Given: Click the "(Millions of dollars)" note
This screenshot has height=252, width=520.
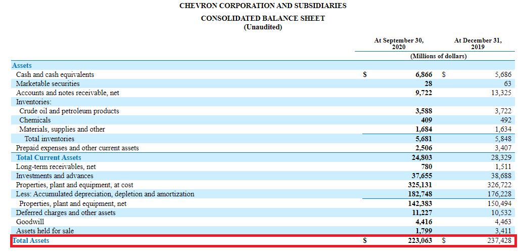Looking at the screenshot, I should pyautogui.click(x=439, y=56).
